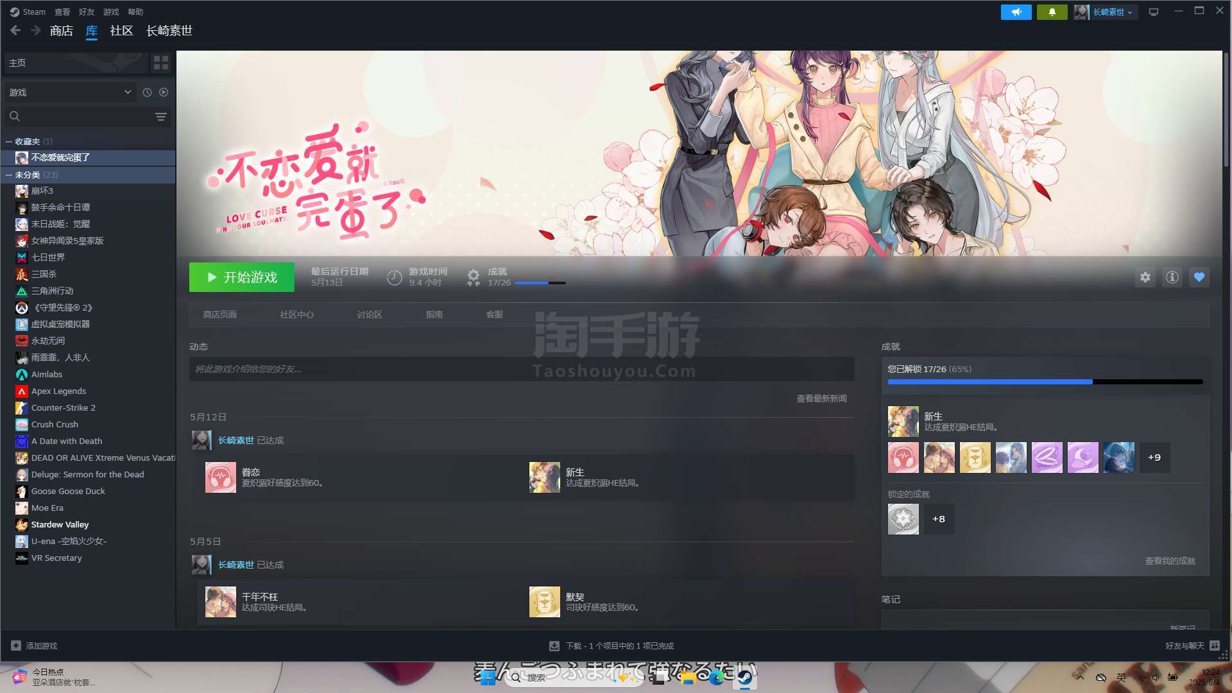Open friends and chat icon
This screenshot has height=693, width=1232.
coord(1215,646)
